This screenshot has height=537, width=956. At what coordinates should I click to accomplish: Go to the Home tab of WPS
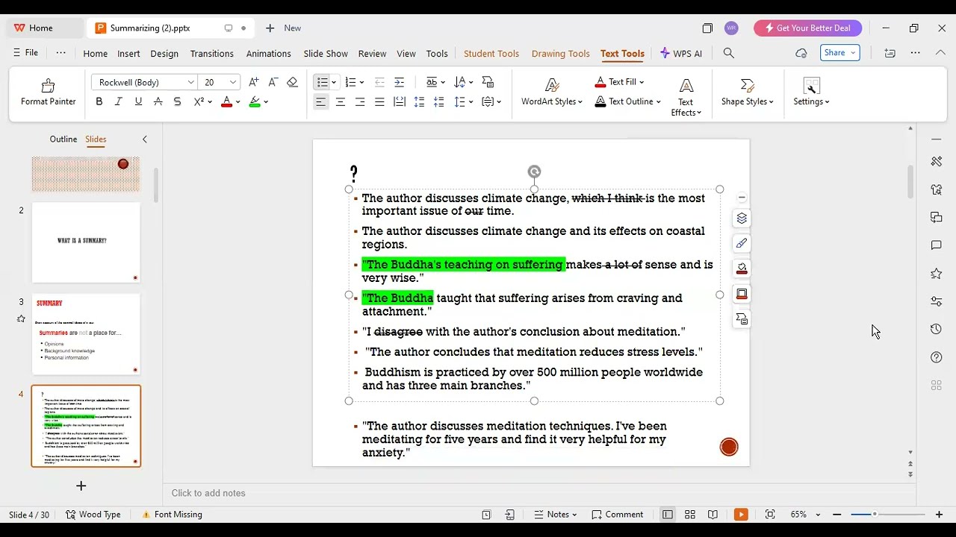(34, 28)
